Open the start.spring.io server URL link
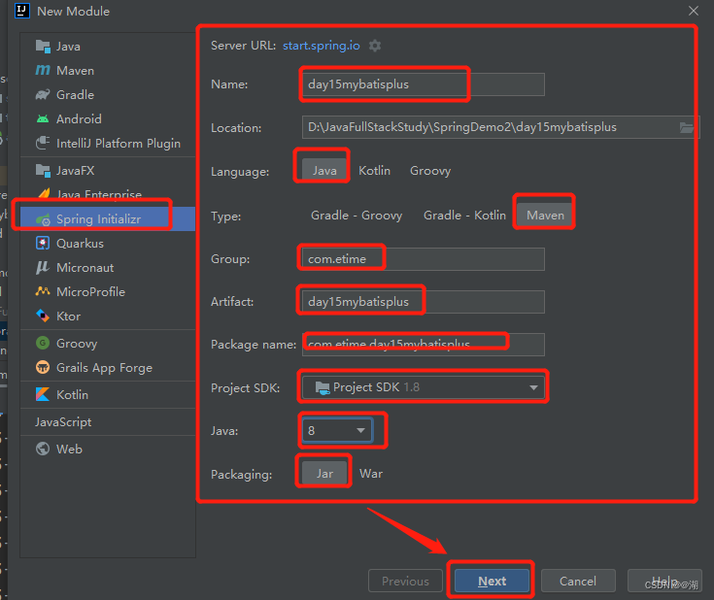The width and height of the screenshot is (714, 600). [x=321, y=46]
